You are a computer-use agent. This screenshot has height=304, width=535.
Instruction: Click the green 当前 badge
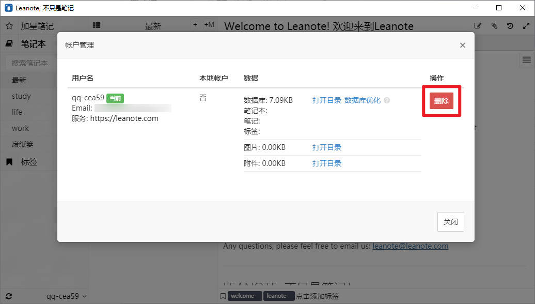(115, 98)
